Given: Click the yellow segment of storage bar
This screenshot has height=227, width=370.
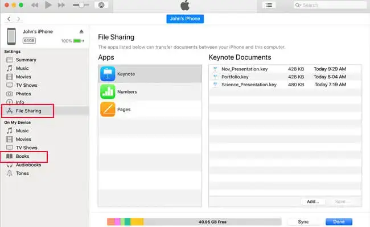Looking at the screenshot, I should [x=137, y=221].
